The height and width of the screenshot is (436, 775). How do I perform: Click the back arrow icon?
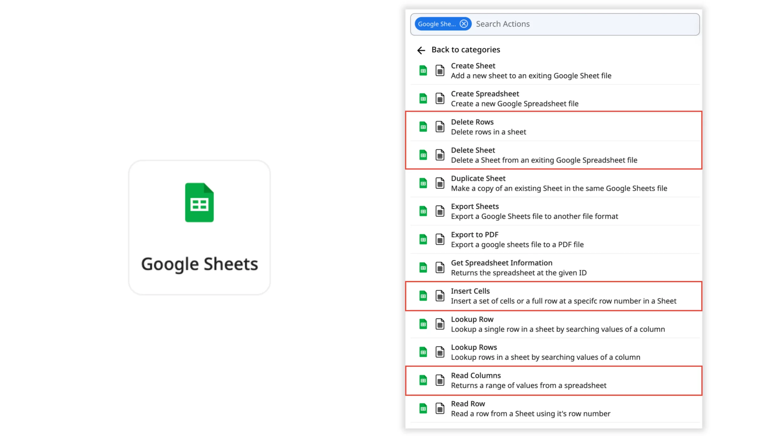[421, 50]
